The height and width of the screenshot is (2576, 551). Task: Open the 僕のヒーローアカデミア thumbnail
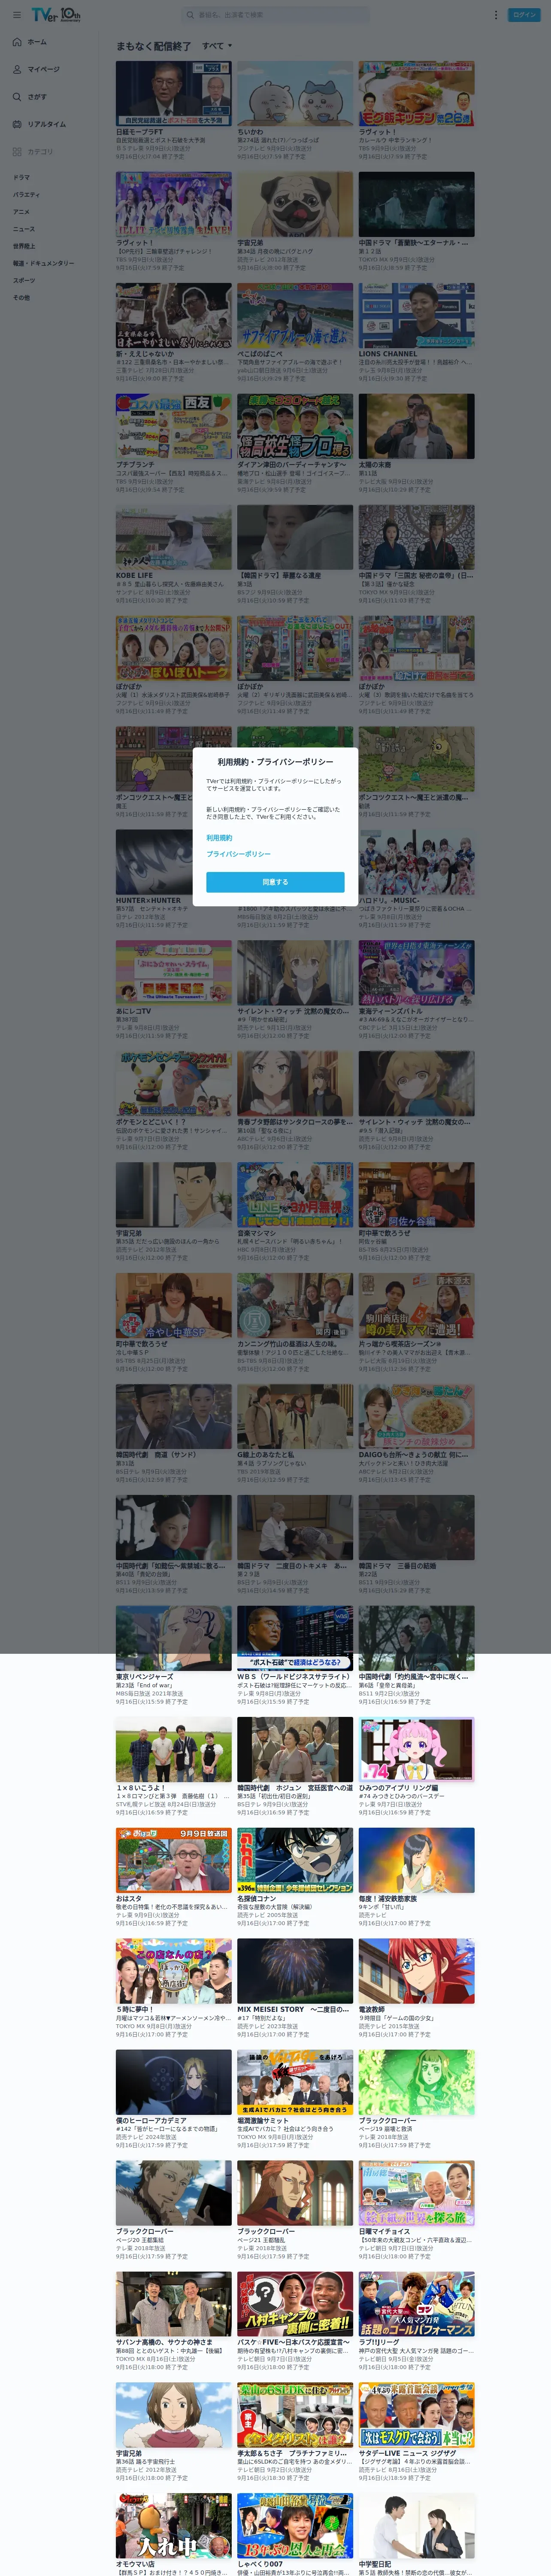tap(173, 2082)
